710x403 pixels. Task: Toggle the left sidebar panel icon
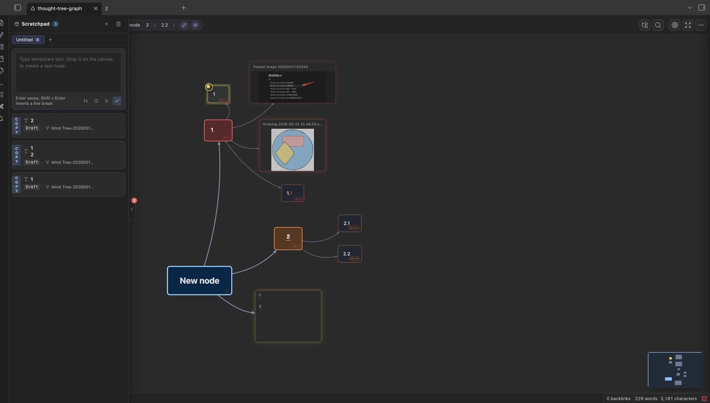pos(17,8)
